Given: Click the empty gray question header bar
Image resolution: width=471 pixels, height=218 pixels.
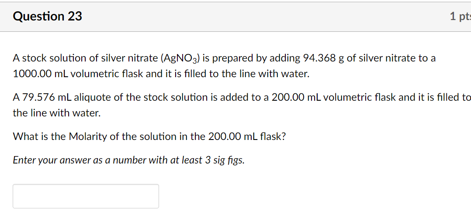Looking at the screenshot, I should (x=262, y=17).
